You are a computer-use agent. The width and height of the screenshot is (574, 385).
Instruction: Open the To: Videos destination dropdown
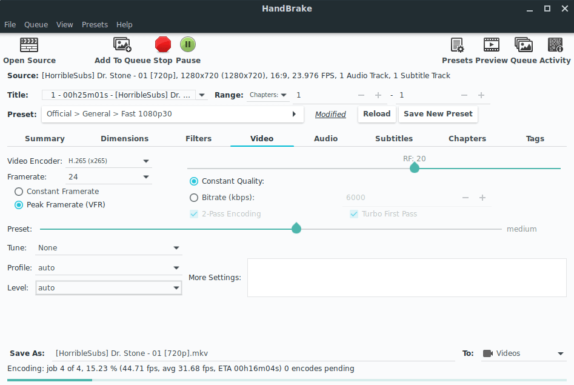pos(524,353)
